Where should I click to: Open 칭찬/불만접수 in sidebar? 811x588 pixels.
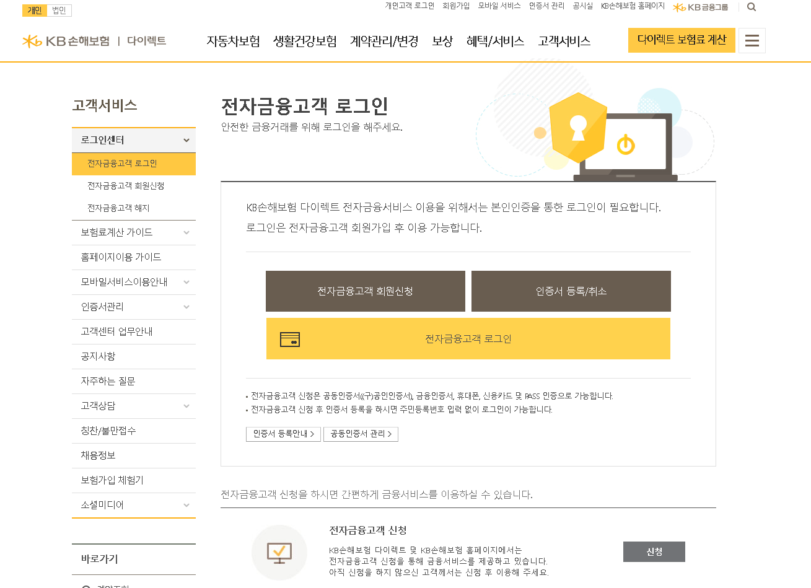[134, 431]
